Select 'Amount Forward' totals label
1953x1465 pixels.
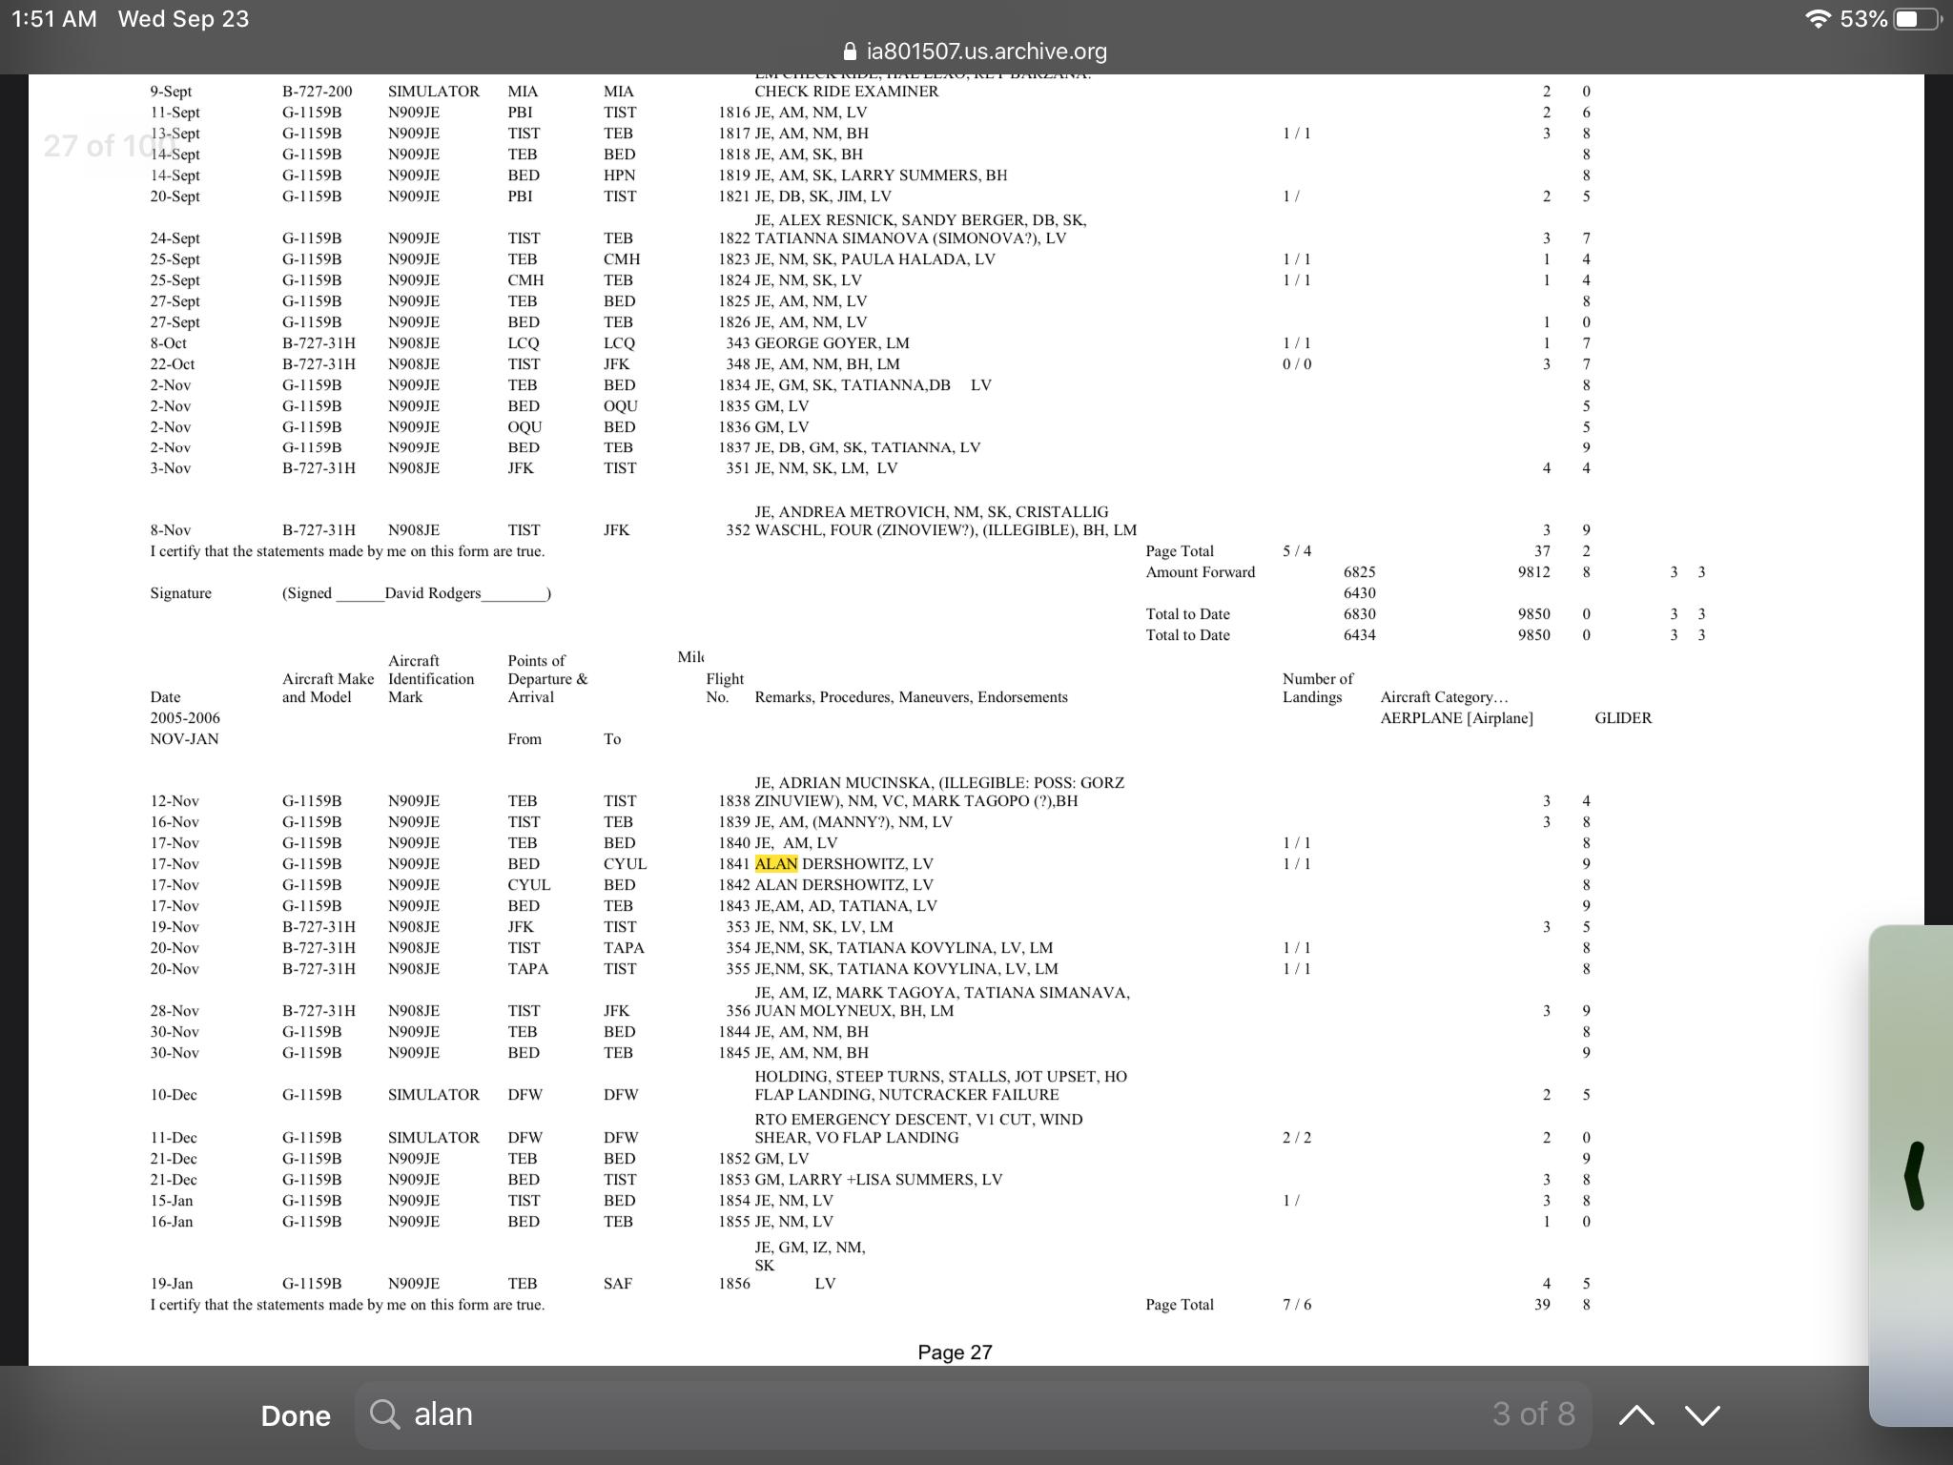[1201, 572]
